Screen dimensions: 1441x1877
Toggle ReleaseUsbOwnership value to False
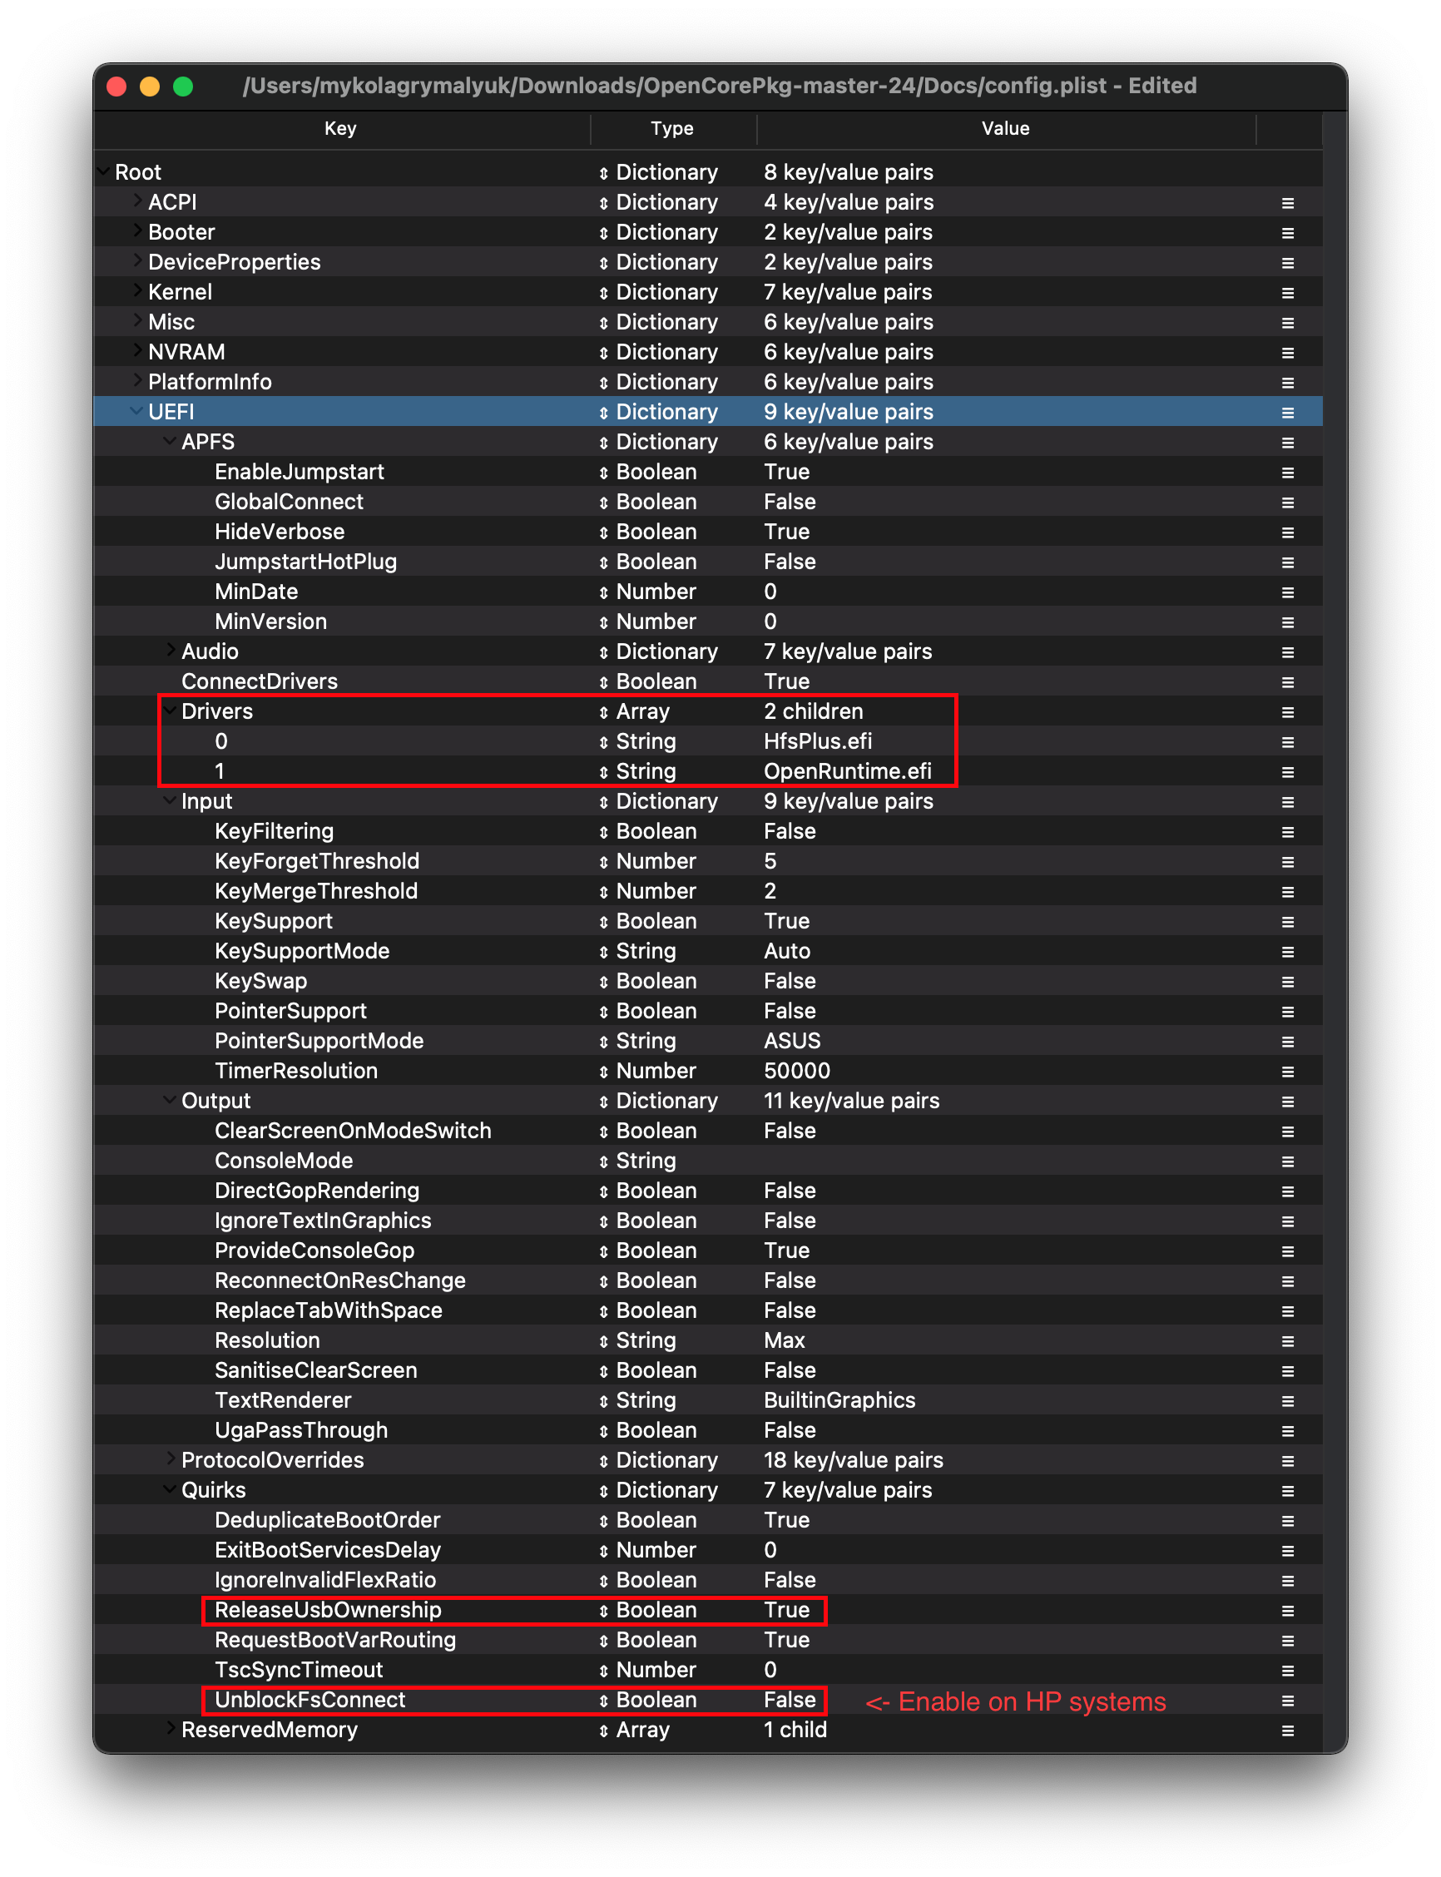tap(785, 1610)
